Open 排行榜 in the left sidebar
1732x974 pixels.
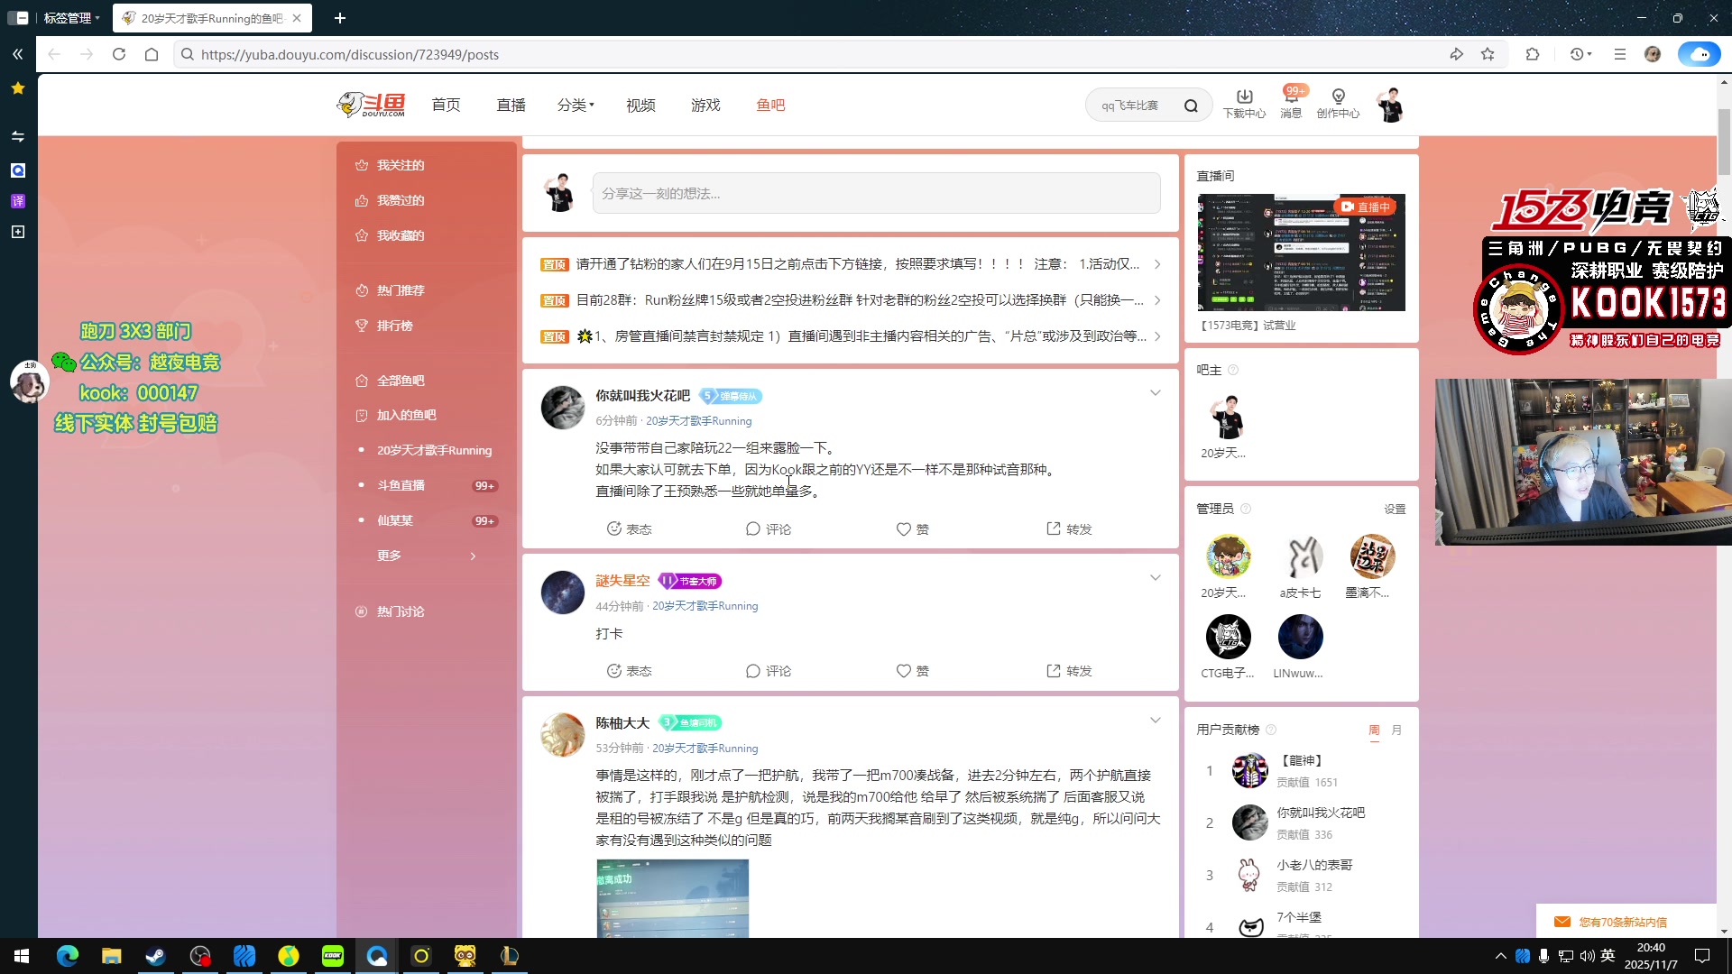pyautogui.click(x=394, y=326)
